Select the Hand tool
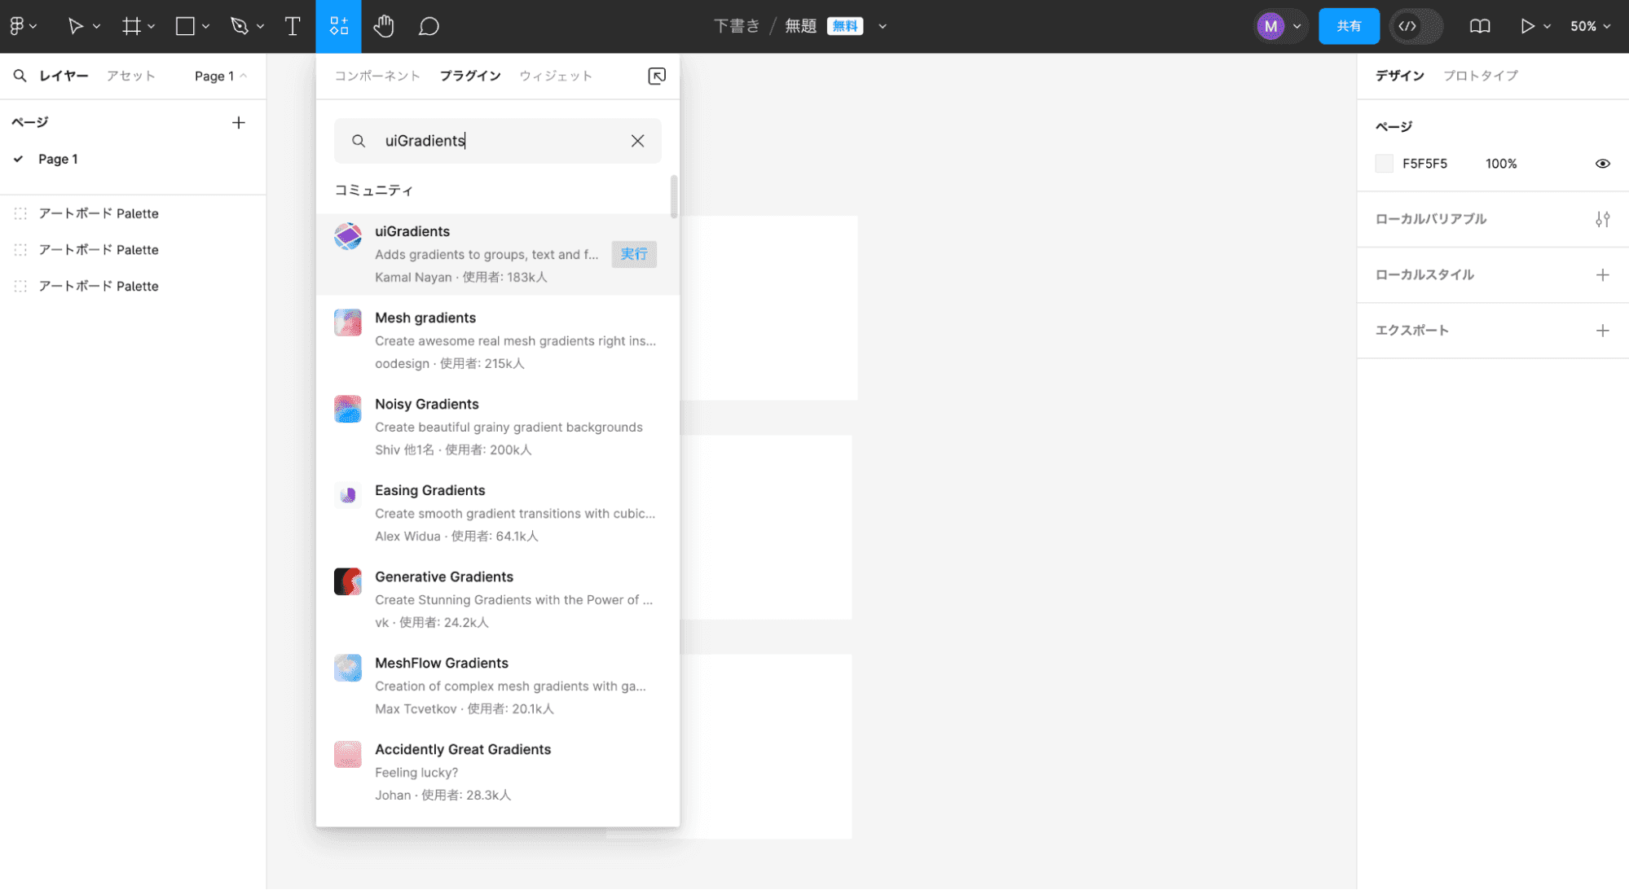The image size is (1629, 890). [x=383, y=26]
